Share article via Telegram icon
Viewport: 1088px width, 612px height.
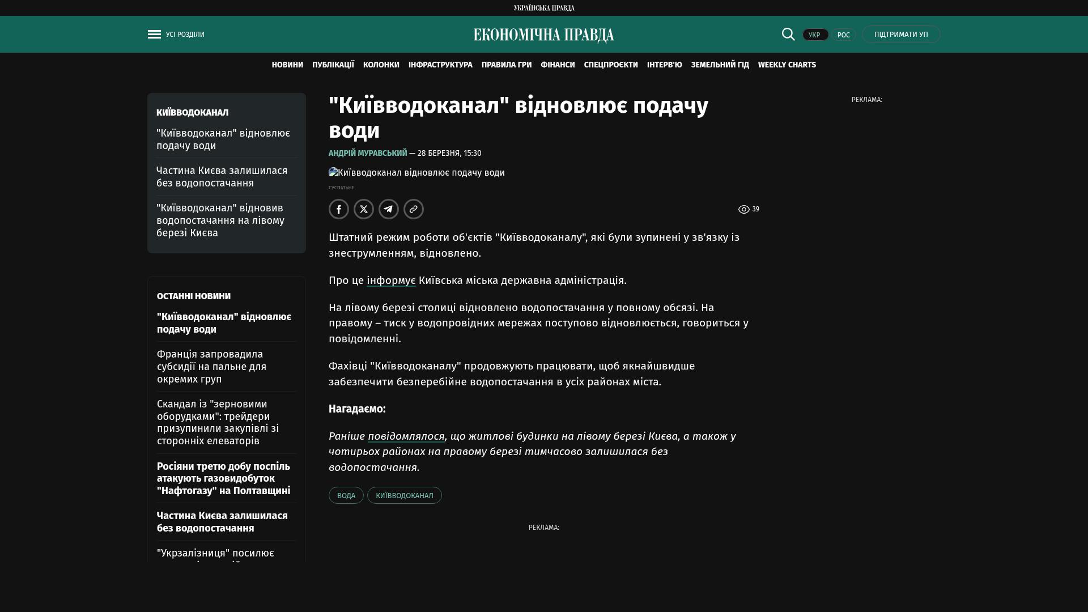point(389,209)
